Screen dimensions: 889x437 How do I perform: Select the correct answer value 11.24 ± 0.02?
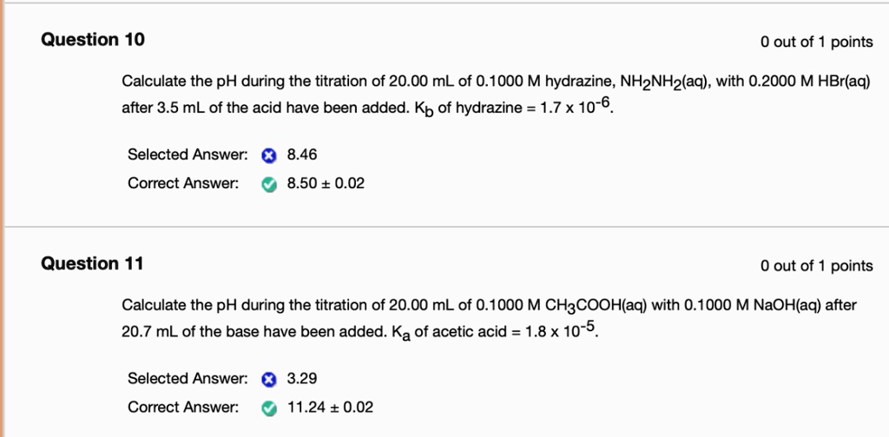(x=330, y=407)
